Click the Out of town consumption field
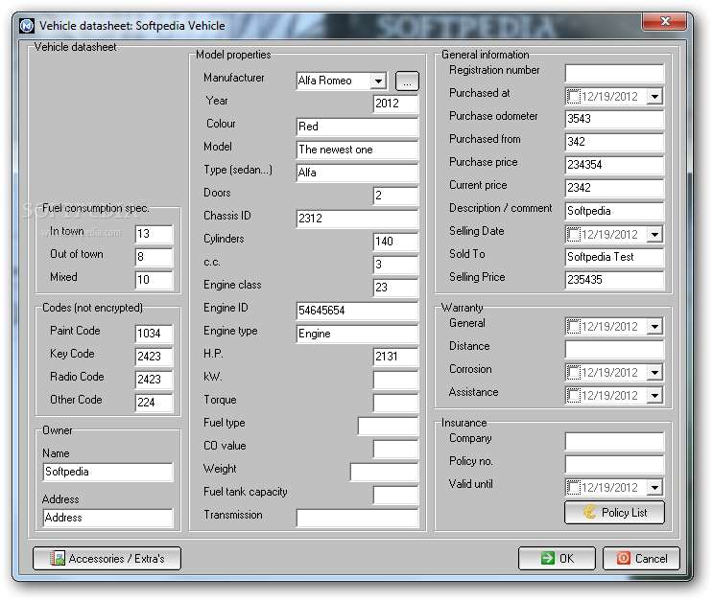This screenshot has height=601, width=713. pyautogui.click(x=154, y=257)
